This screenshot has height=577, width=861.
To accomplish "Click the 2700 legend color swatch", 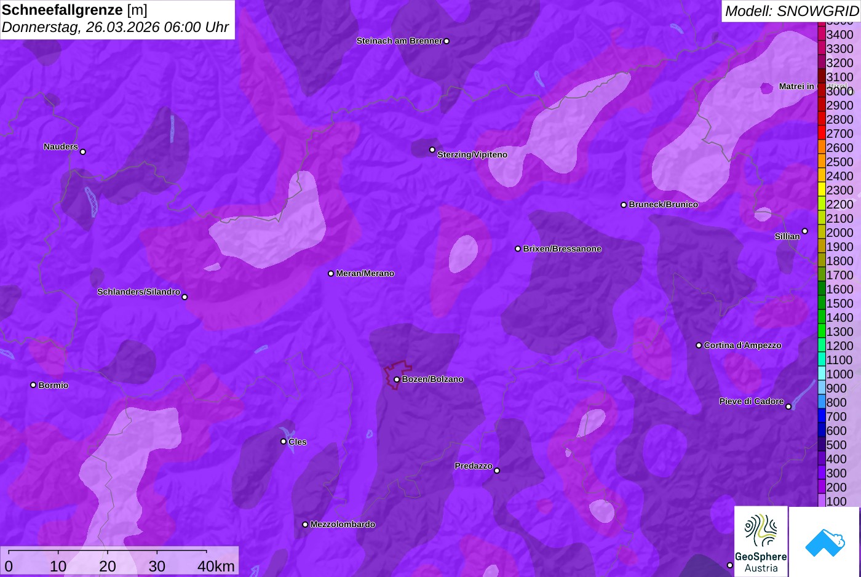I will [x=821, y=133].
